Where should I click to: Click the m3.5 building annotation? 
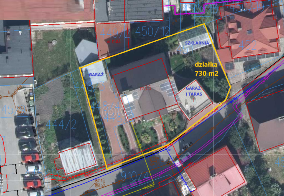pos(145,89)
